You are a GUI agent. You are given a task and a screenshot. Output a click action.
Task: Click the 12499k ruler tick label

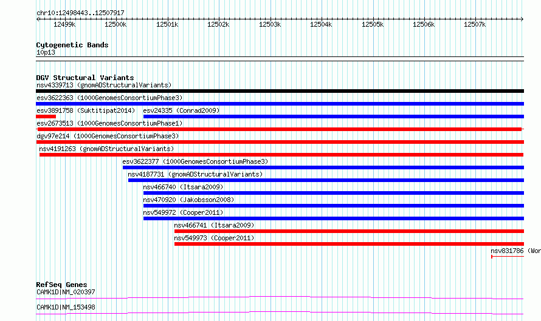64,24
